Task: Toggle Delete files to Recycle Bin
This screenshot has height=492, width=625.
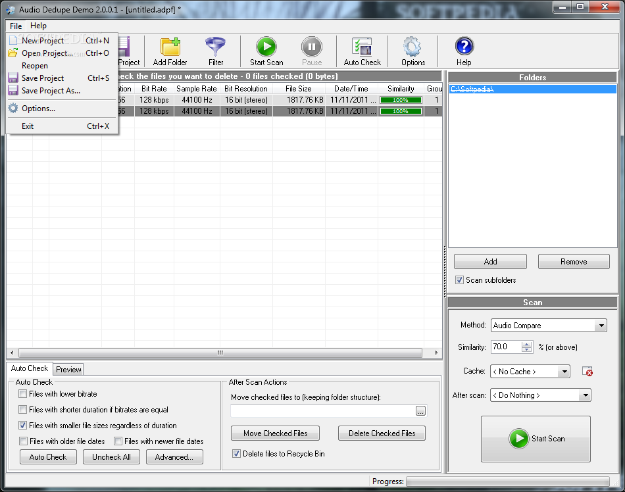Action: pos(236,454)
